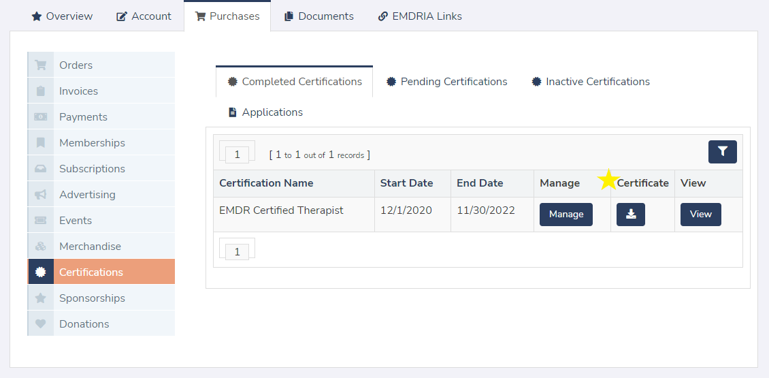Open Payments in the sidebar
The height and width of the screenshot is (378, 769).
(x=101, y=117)
